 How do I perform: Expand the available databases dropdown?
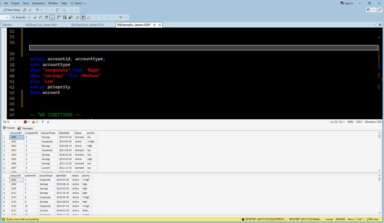tap(7, 17)
